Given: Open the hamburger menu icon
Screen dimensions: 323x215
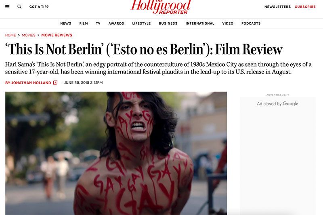Looking at the screenshot, I should click(x=7, y=6).
